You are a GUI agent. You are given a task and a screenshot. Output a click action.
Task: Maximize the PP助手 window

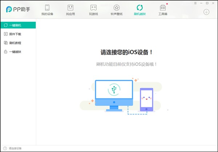pyautogui.click(x=207, y=3)
